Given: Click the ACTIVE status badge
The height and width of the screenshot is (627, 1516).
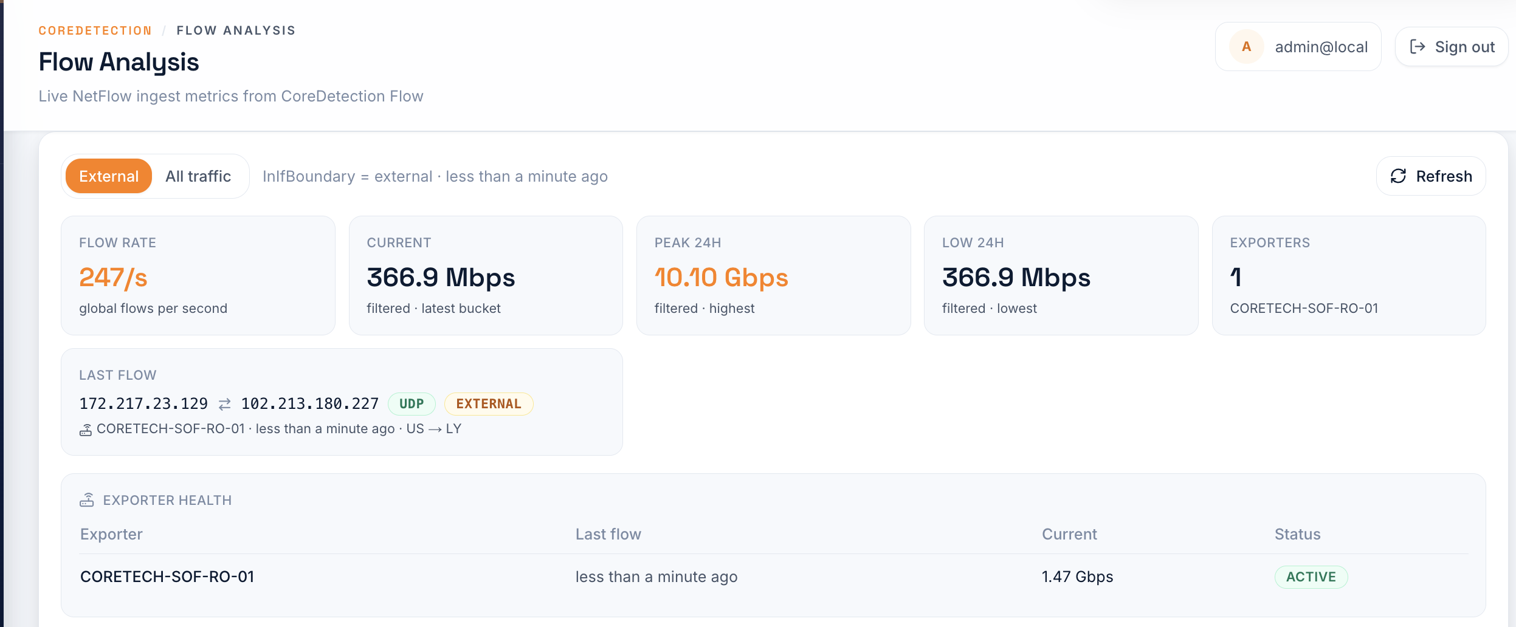Looking at the screenshot, I should tap(1311, 577).
